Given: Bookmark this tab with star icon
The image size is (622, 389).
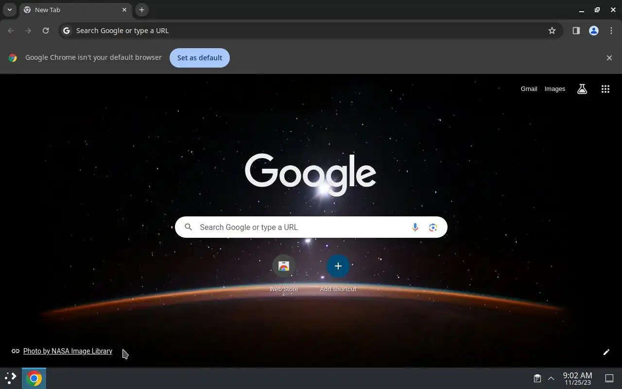Looking at the screenshot, I should click(x=552, y=31).
